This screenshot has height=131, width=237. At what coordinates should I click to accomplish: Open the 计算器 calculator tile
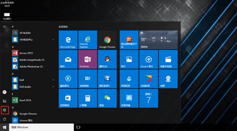[88, 98]
